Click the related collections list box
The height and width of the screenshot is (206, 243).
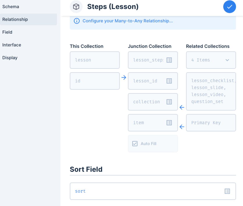click(x=211, y=91)
